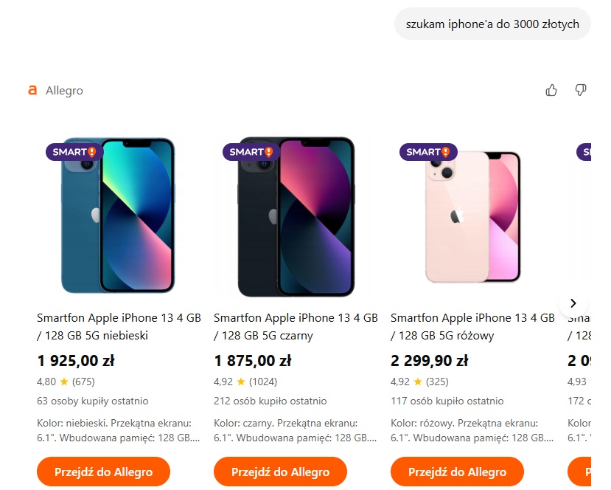Click the thumbs up feedback icon
611x490 pixels.
(x=551, y=90)
